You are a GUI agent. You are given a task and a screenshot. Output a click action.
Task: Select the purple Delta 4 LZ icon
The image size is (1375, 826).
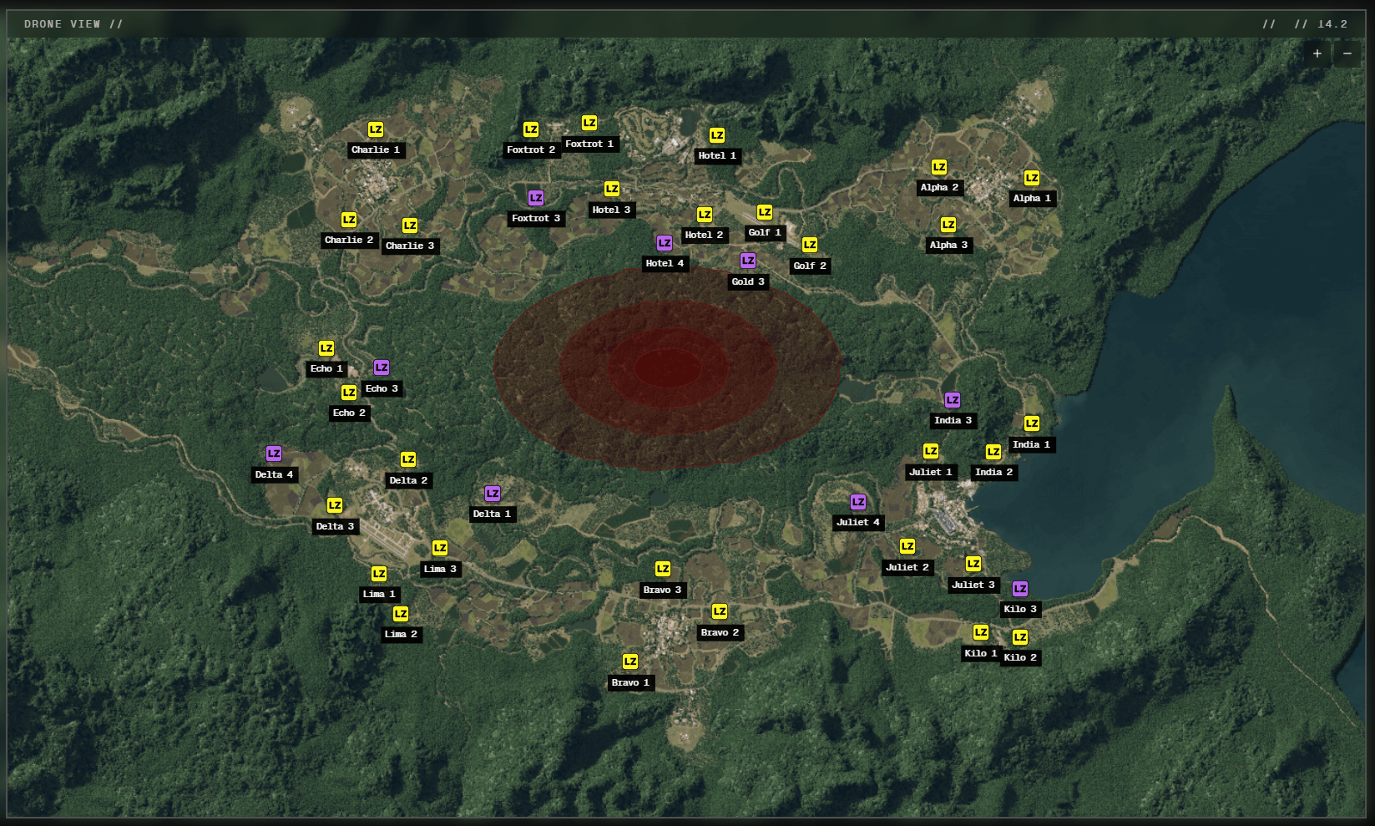point(274,454)
